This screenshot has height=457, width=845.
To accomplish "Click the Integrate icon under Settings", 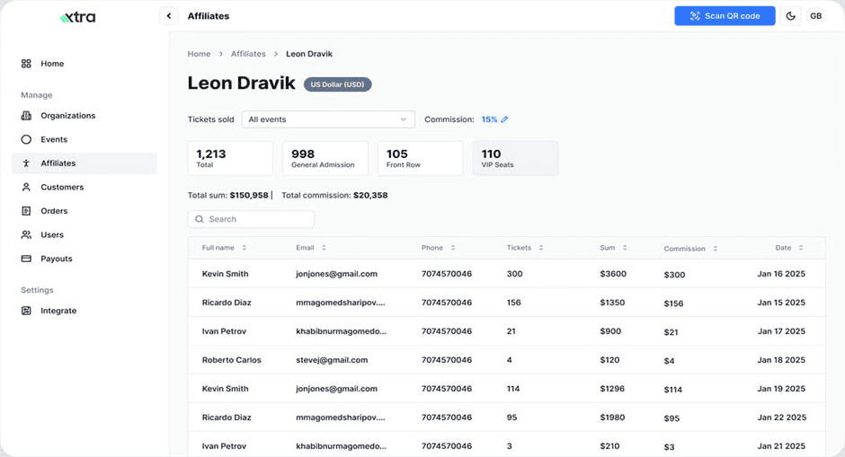I will tap(26, 311).
